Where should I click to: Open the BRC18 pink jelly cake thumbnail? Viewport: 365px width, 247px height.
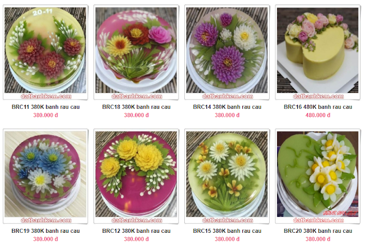pyautogui.click(x=136, y=52)
